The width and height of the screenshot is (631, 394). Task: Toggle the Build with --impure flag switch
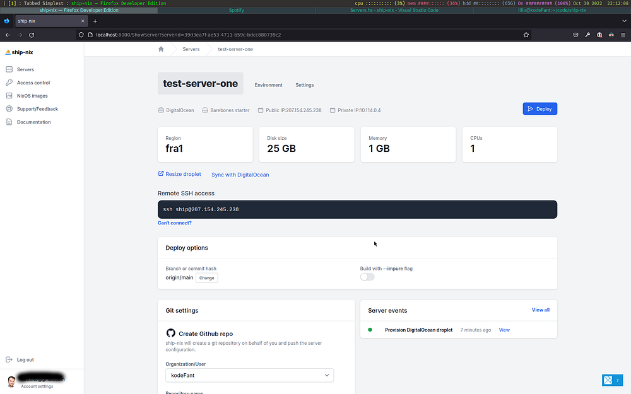[367, 277]
